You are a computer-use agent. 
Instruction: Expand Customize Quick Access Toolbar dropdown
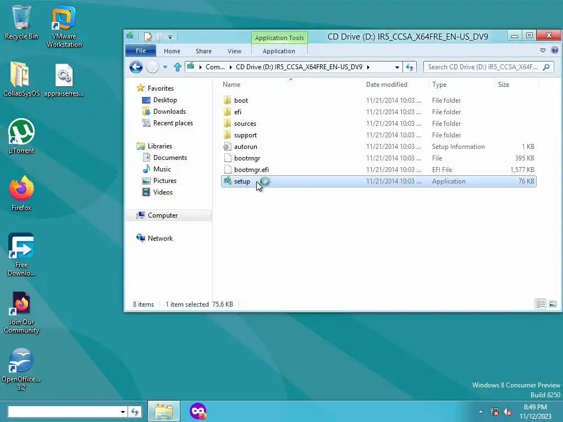click(170, 37)
